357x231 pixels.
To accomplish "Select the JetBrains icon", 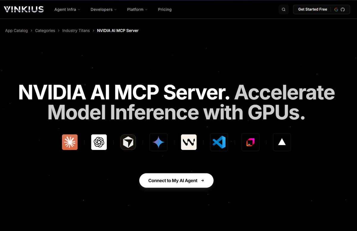I will pos(250,142).
